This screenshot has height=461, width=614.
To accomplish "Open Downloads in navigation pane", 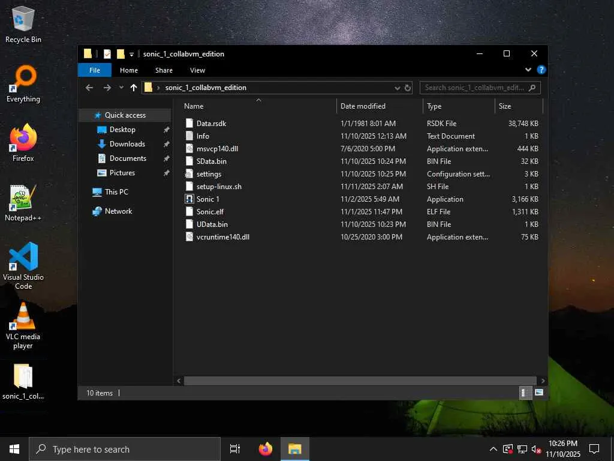I will coord(127,144).
